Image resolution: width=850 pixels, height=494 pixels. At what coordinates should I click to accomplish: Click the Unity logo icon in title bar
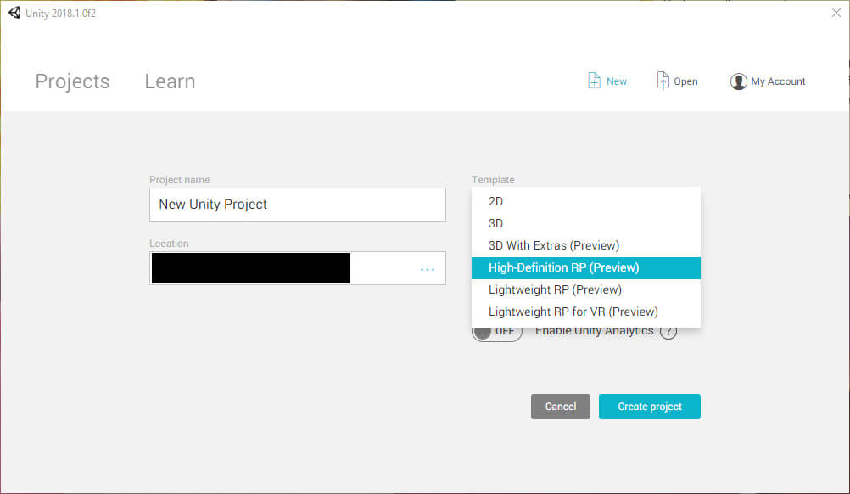coord(14,13)
